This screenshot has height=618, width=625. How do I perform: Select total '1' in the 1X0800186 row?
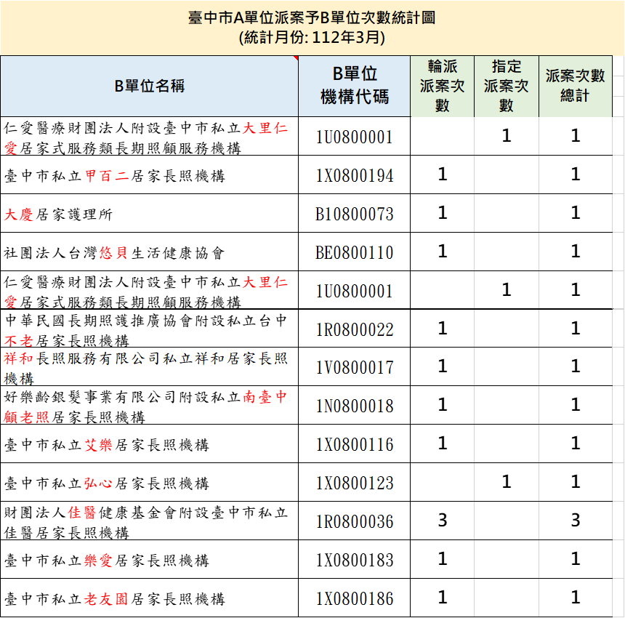[x=575, y=597]
